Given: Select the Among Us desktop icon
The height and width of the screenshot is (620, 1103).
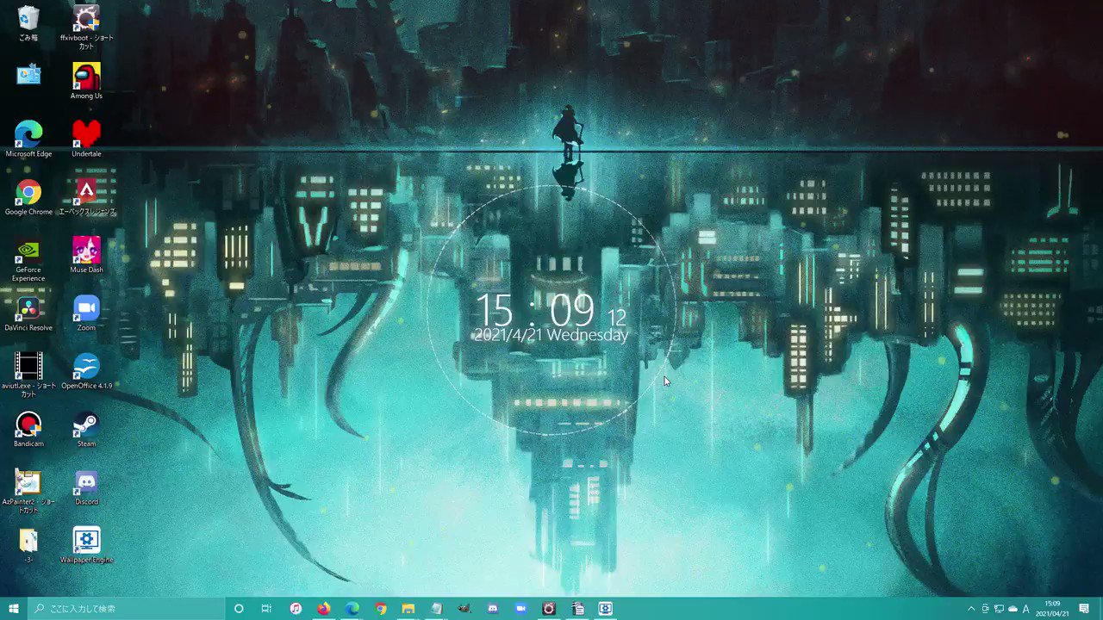Looking at the screenshot, I should pos(86,81).
